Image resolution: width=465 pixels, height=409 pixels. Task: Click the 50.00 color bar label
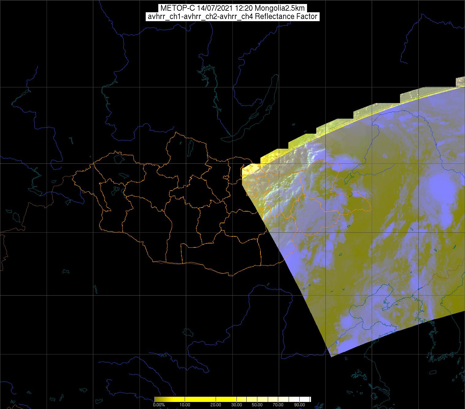257,405
